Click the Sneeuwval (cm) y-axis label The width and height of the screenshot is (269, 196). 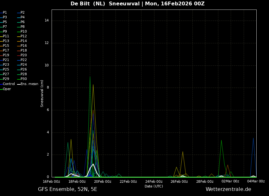pos(42,93)
